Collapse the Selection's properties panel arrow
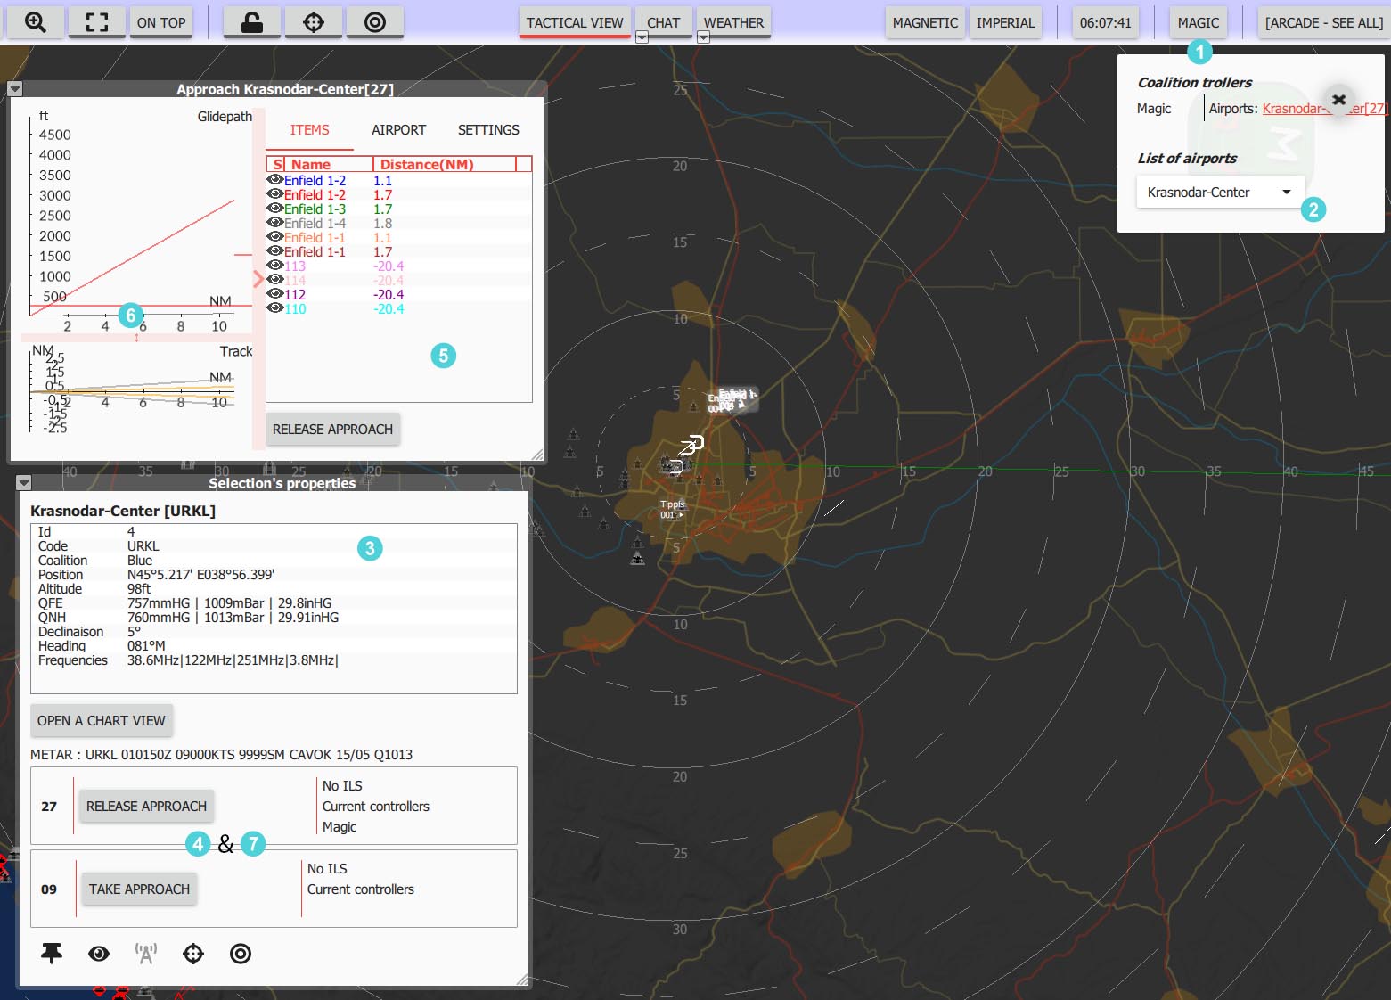 coord(24,483)
